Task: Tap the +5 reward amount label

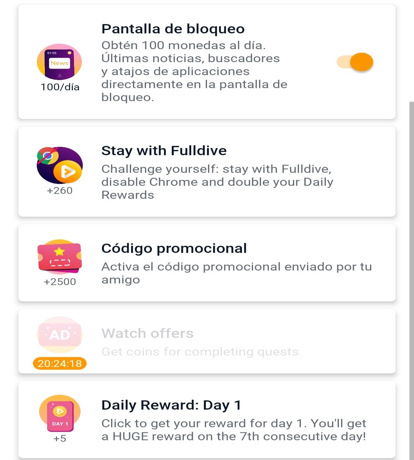Action: coord(60,438)
